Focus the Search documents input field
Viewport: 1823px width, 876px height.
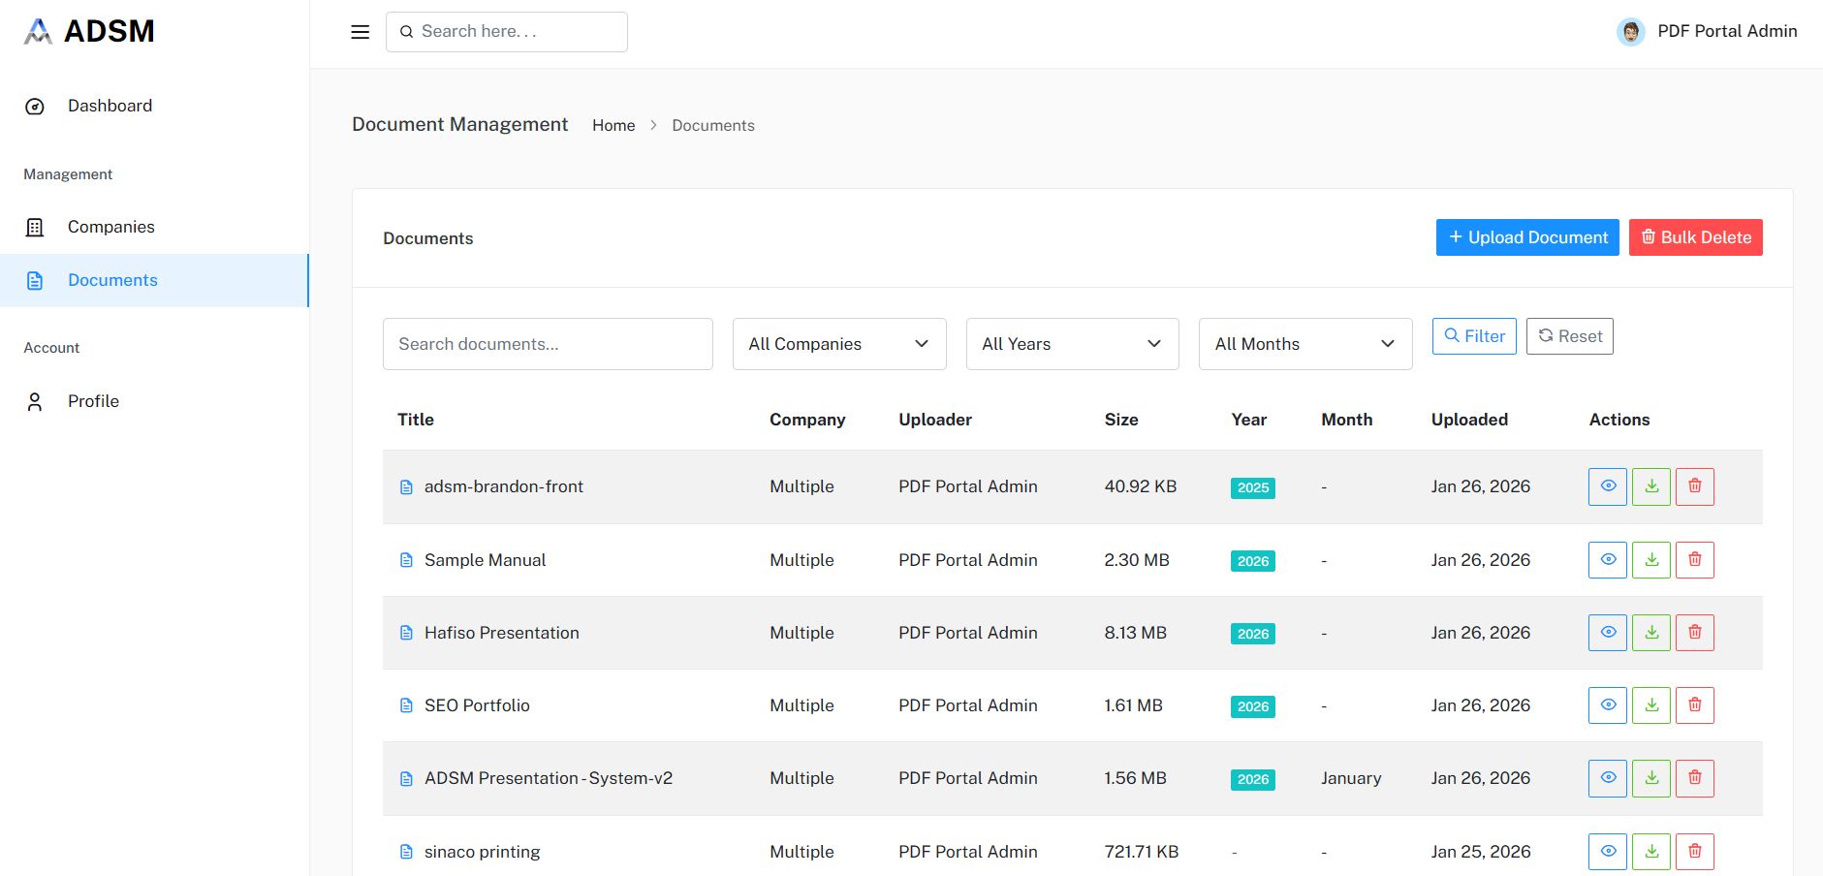548,344
